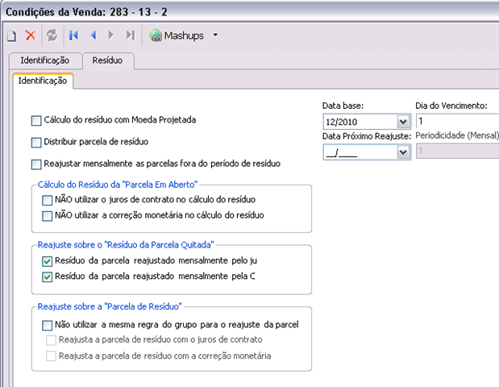The height and width of the screenshot is (387, 499).
Task: Click the Mashups toolbar label
Action: coord(184,35)
